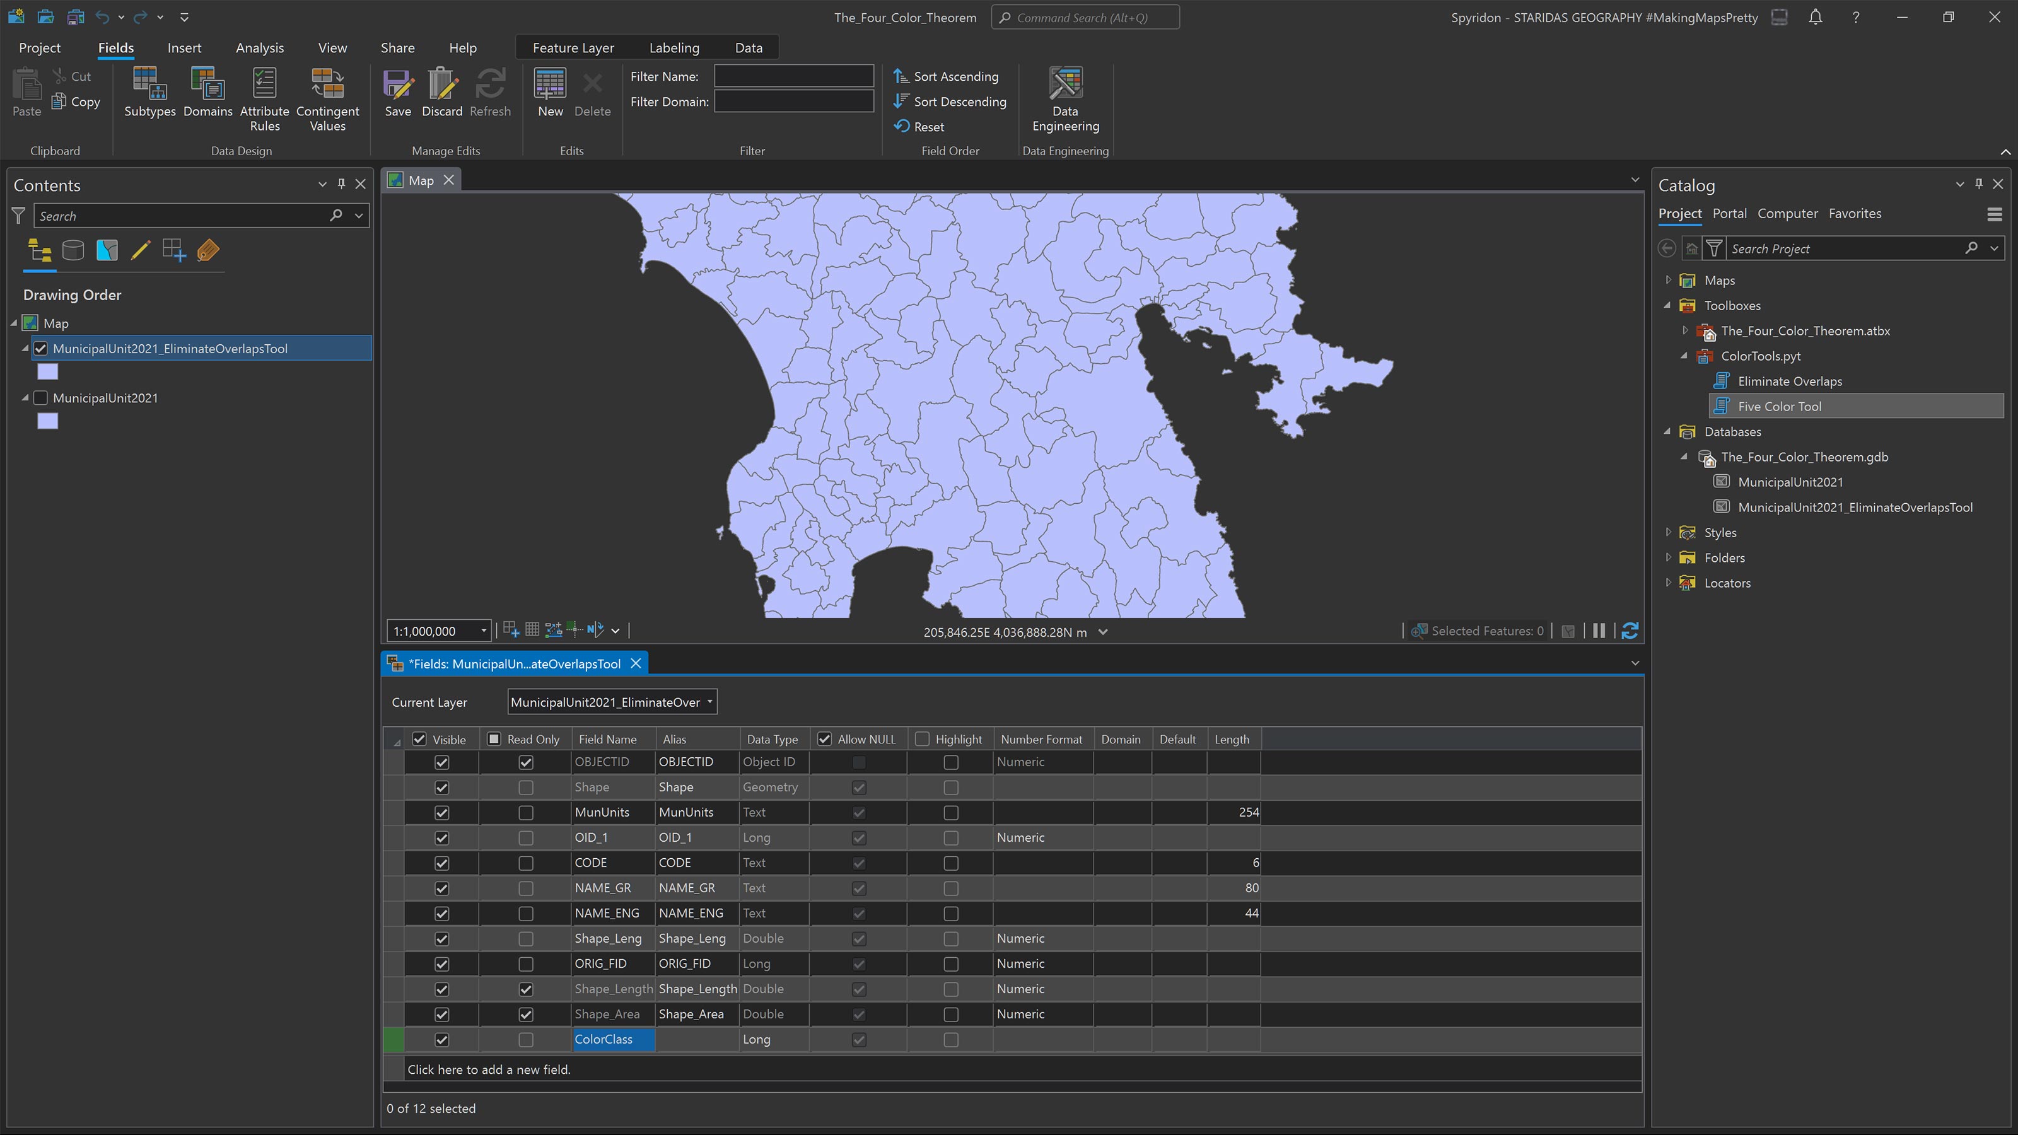Click the Filter Name input box

point(793,76)
